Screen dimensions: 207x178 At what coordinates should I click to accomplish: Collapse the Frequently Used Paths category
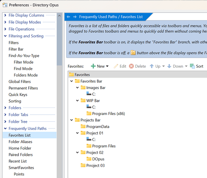click(5, 129)
